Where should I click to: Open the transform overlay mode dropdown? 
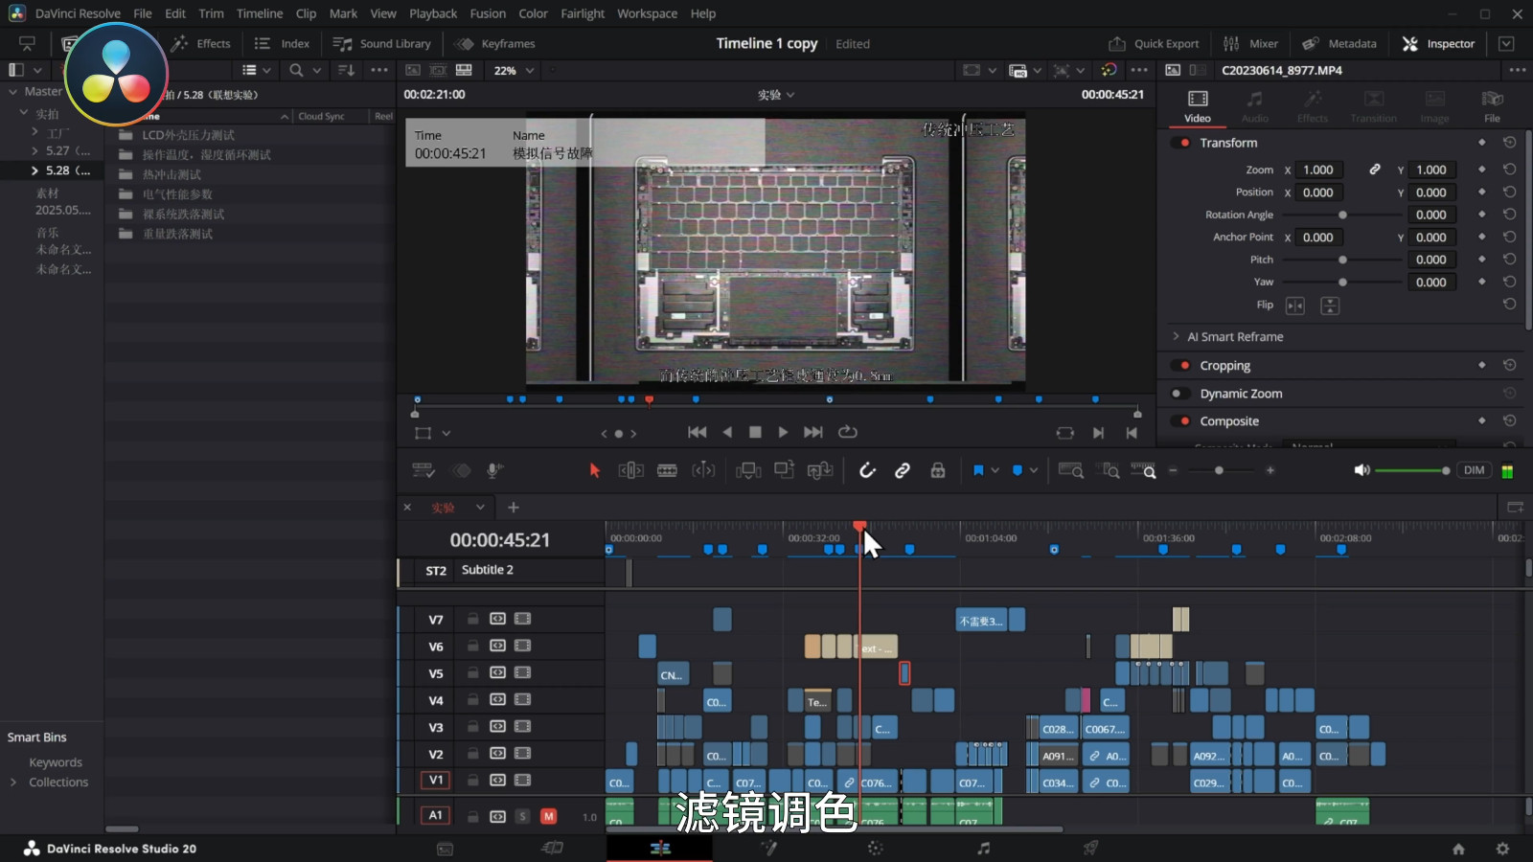446,434
